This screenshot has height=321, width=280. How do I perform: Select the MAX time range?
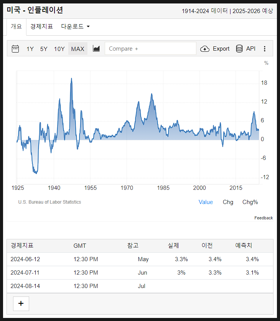(78, 49)
